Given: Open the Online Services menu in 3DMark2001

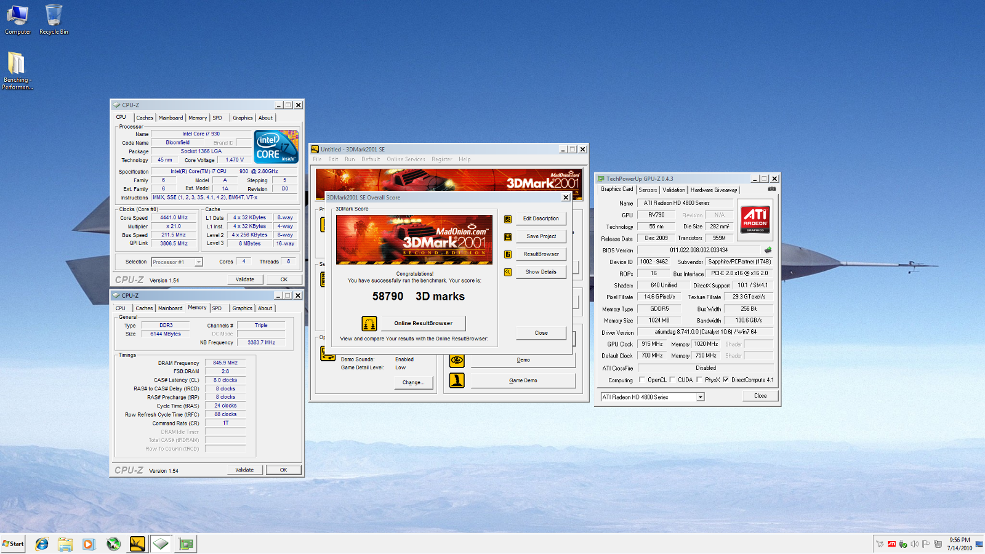Looking at the screenshot, I should pyautogui.click(x=406, y=159).
